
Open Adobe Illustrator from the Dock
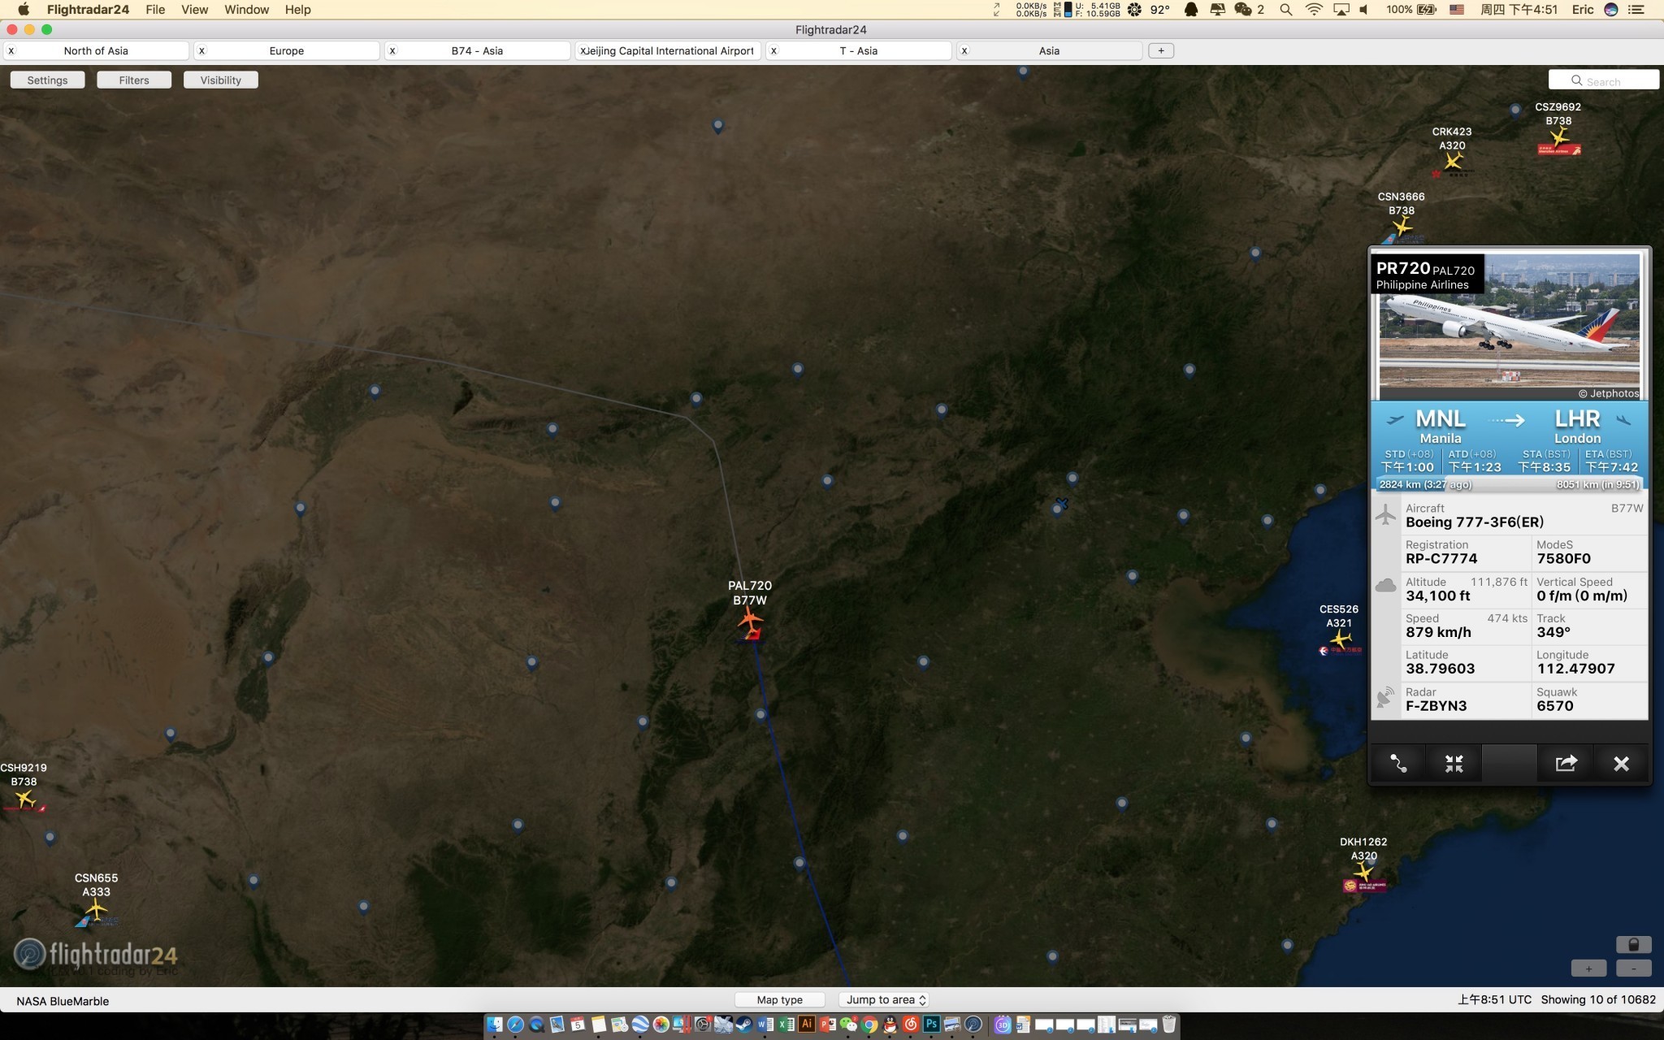click(x=806, y=1025)
